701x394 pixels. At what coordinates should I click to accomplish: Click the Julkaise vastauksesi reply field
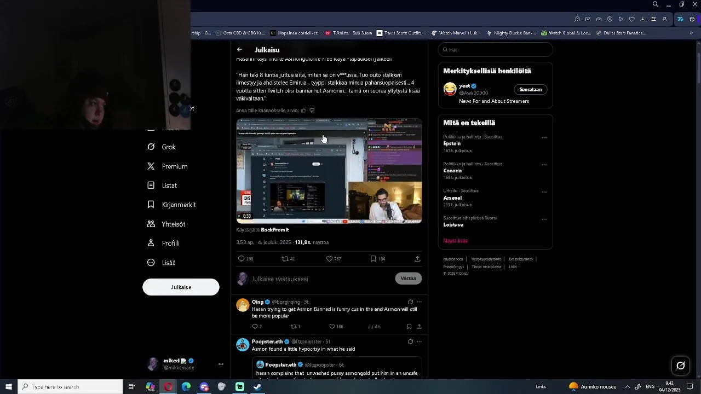pos(320,279)
